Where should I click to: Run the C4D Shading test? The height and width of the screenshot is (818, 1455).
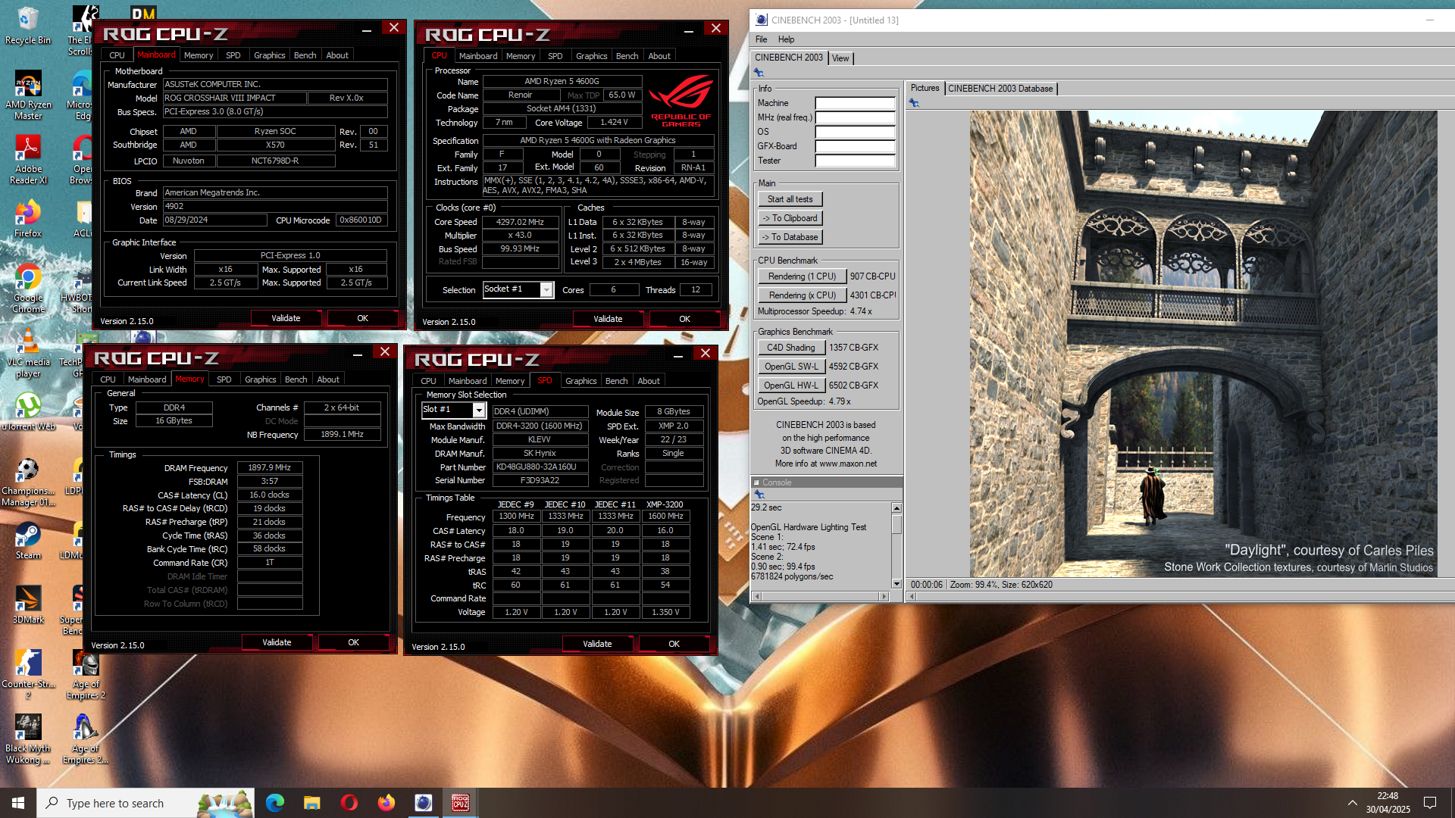tap(791, 348)
